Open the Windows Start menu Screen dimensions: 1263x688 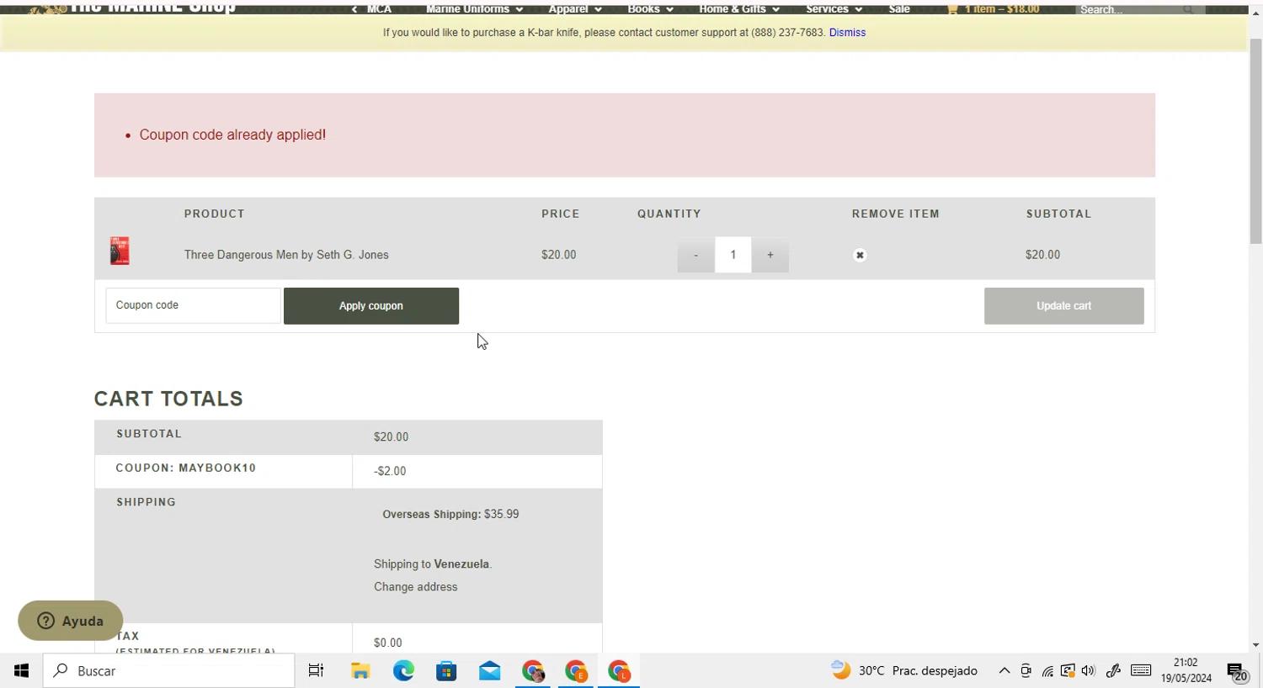pos(21,671)
